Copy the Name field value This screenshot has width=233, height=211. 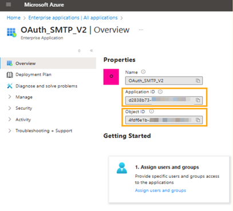198,81
